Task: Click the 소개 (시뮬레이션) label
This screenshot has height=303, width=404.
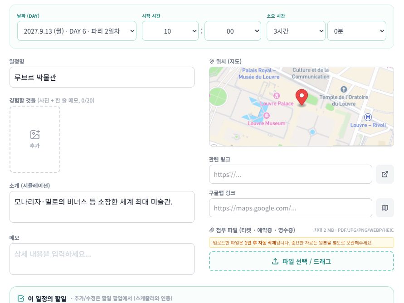Action: coord(29,186)
